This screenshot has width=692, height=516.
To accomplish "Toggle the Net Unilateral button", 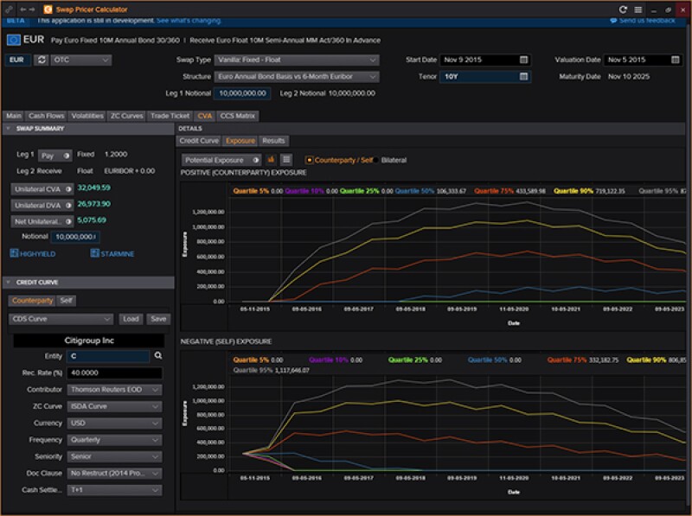I will (x=42, y=222).
